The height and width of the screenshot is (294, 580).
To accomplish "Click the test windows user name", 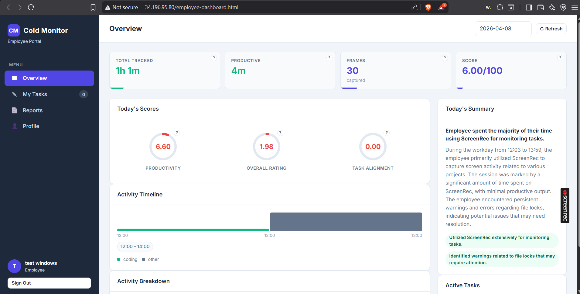I will pyautogui.click(x=41, y=263).
